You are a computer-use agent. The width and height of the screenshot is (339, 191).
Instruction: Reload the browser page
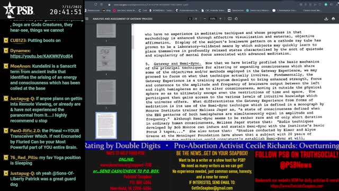point(95,5)
